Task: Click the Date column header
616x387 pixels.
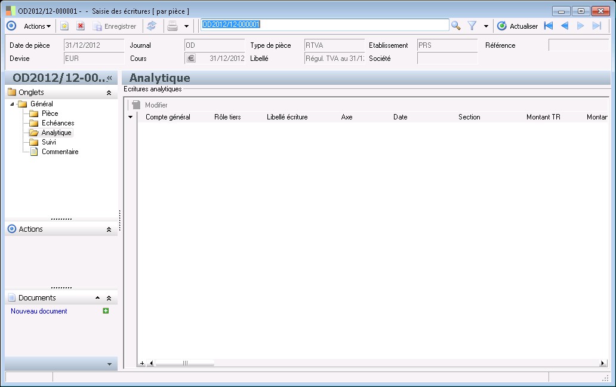Action: click(401, 117)
